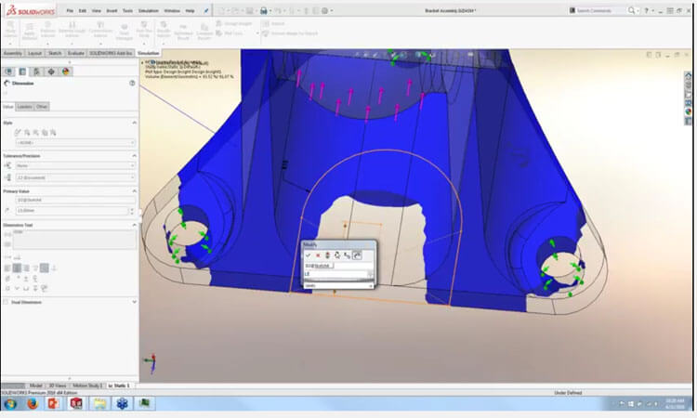The width and height of the screenshot is (697, 418).
Task: Click the Rebuild icon in Modify dialog
Action: tap(327, 255)
